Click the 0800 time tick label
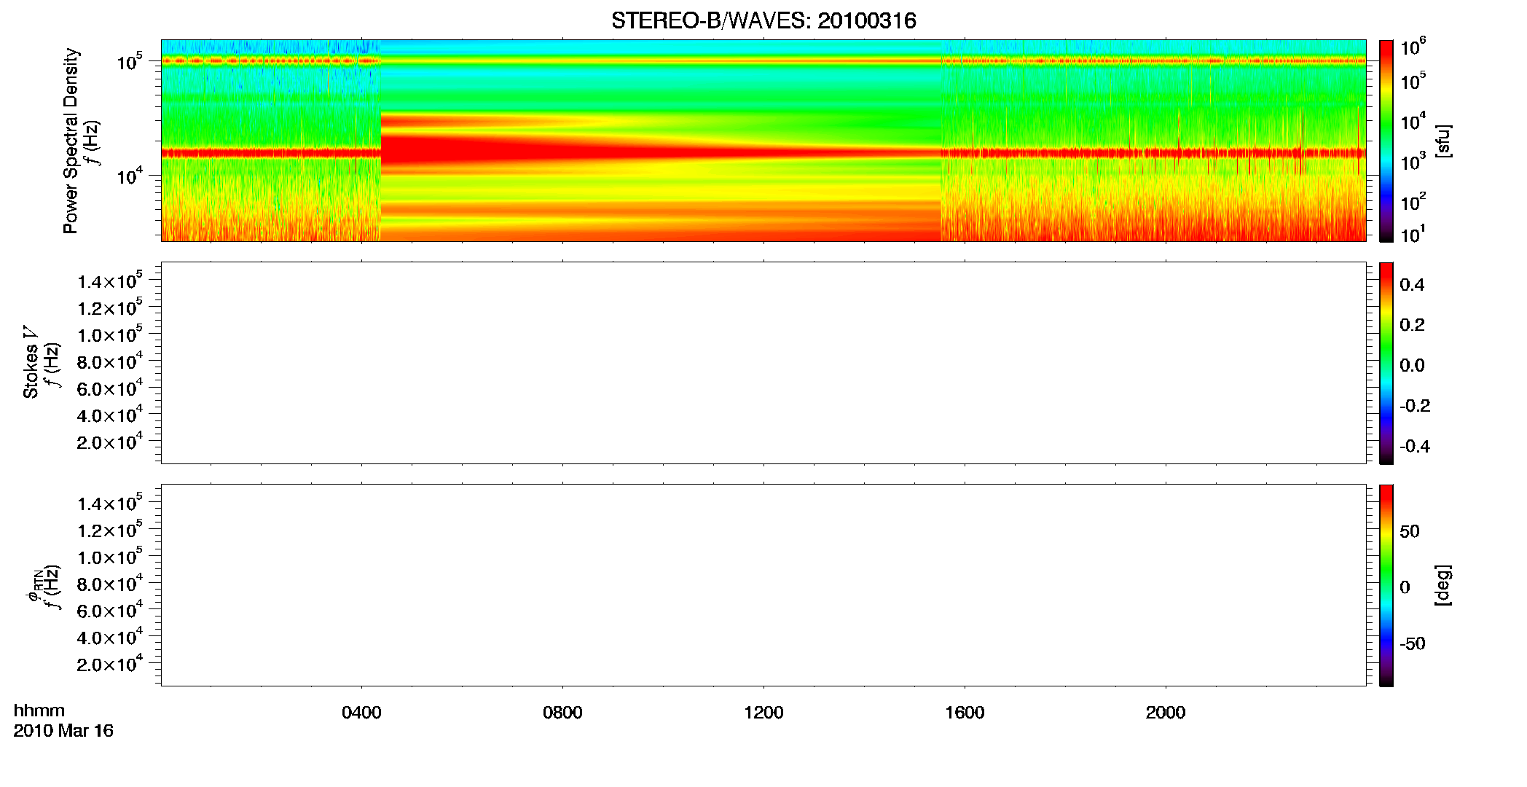 click(562, 713)
